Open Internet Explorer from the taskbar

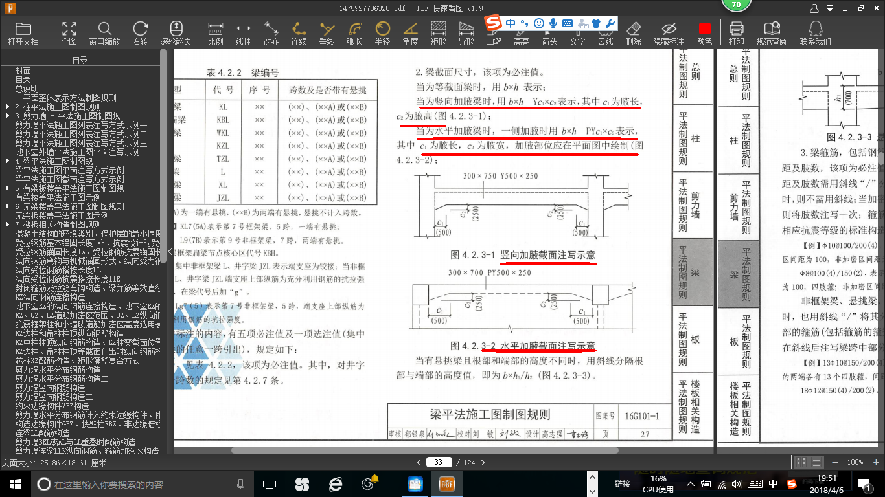(x=335, y=484)
